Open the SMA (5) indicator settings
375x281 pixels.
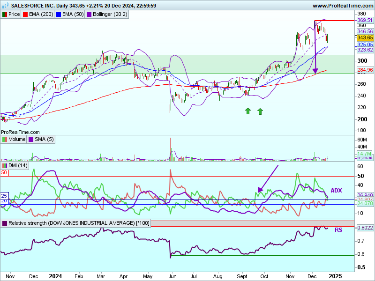[42, 140]
